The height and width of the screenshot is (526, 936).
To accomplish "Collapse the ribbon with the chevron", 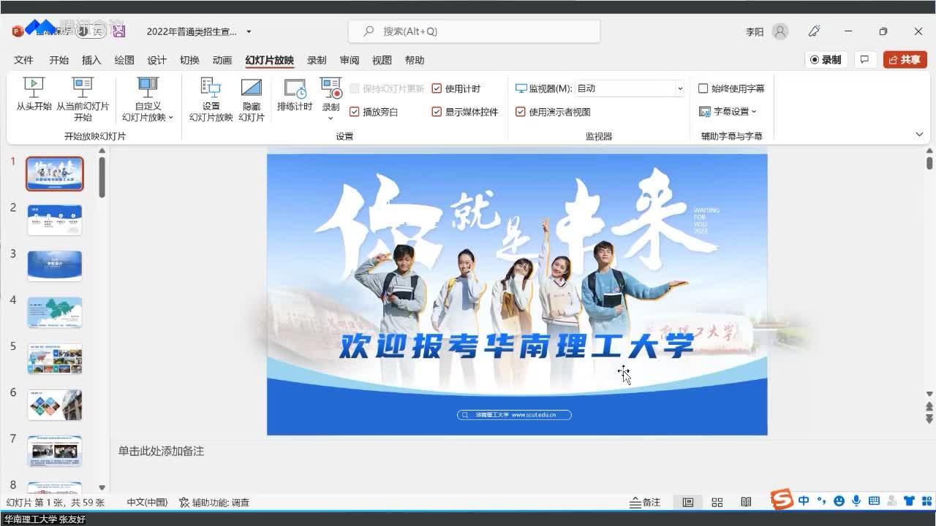I will tap(919, 134).
